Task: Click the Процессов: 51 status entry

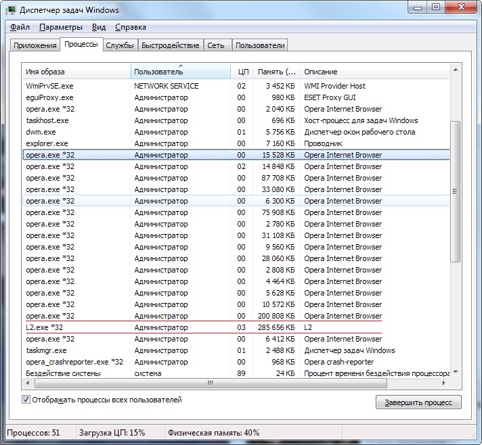Action: tap(33, 433)
